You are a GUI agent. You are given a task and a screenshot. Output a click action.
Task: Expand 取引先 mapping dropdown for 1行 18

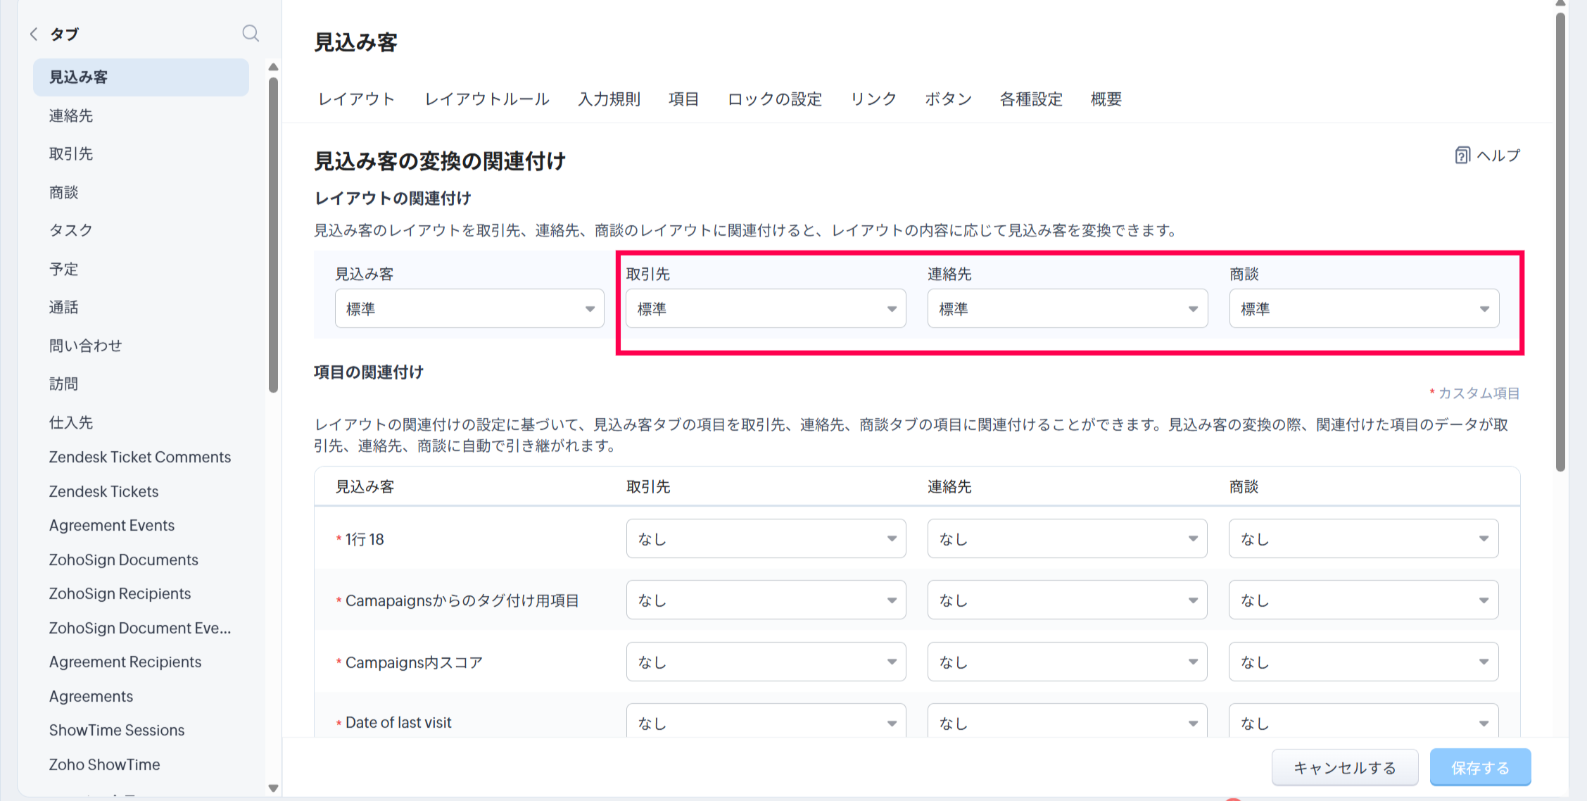click(766, 539)
